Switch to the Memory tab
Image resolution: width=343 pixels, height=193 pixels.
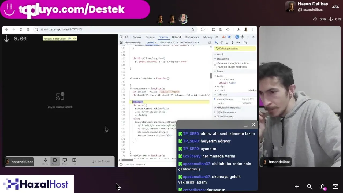(208, 37)
